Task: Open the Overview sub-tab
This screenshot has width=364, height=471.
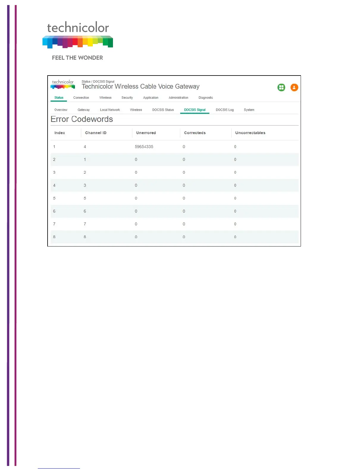Action: click(61, 110)
